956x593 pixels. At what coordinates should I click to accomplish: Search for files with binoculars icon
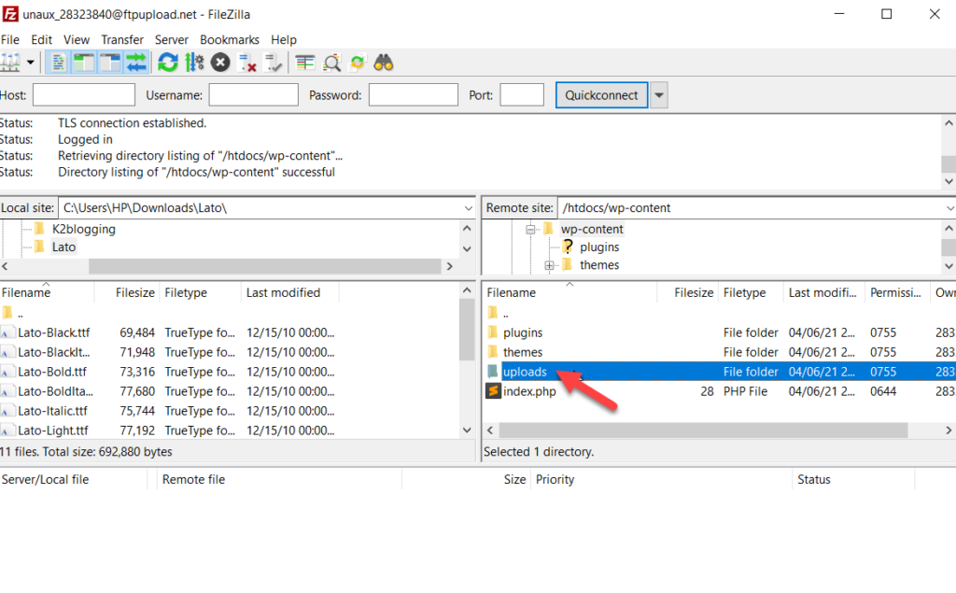coord(384,63)
